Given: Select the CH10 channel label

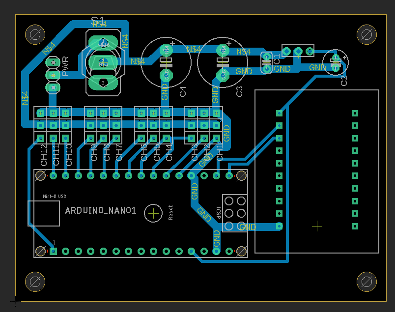Looking at the screenshot, I should tap(69, 155).
